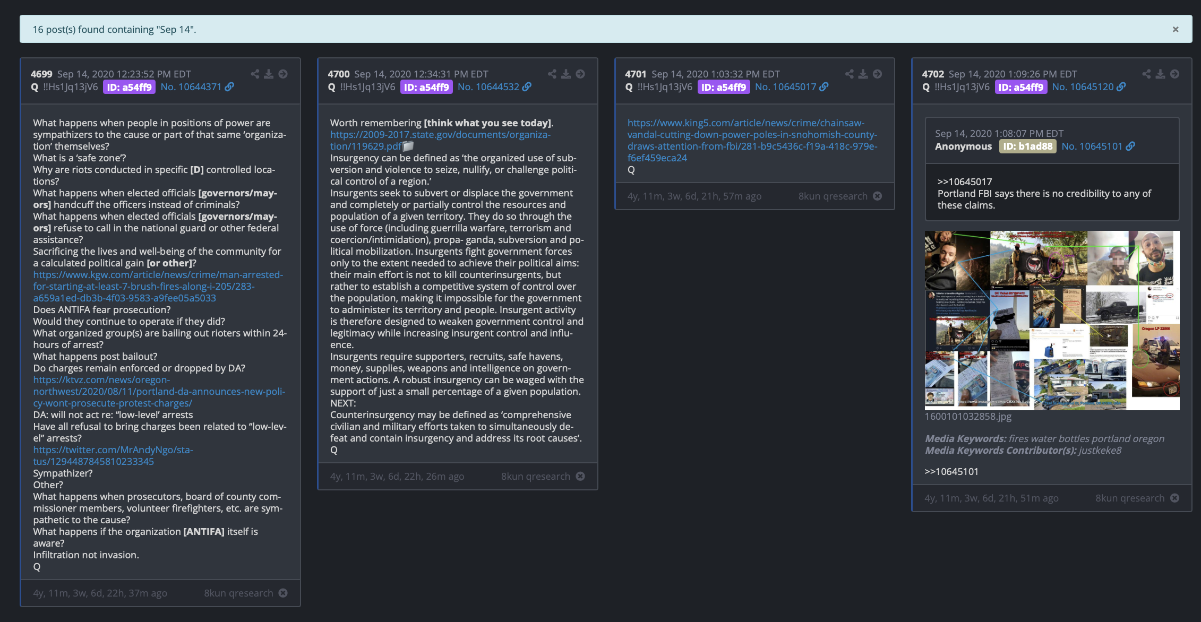
Task: Download post 4701 using download icon
Action: [863, 74]
